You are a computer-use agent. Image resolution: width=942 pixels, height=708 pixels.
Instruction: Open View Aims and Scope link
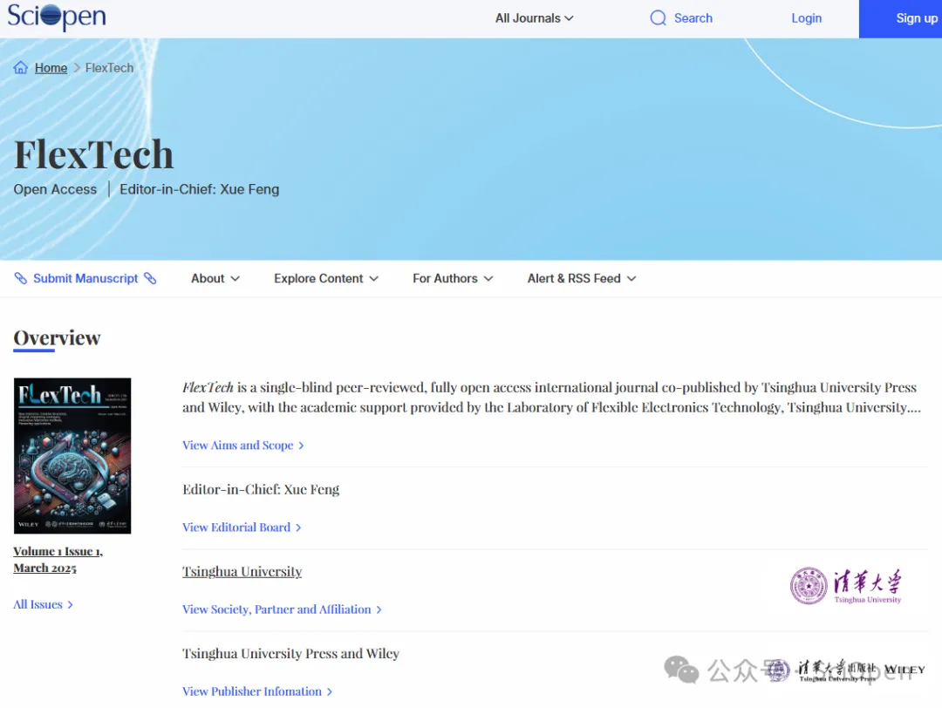point(242,446)
